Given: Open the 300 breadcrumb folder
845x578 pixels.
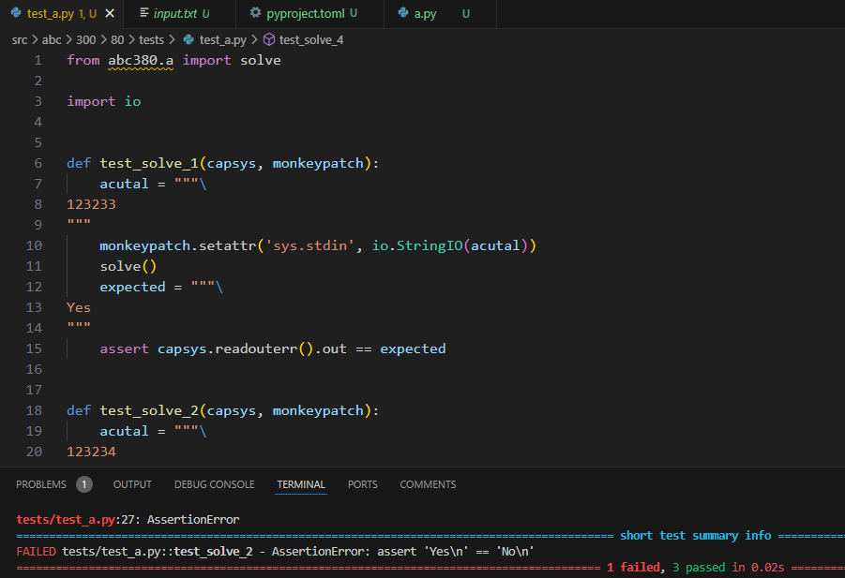Looking at the screenshot, I should (85, 40).
